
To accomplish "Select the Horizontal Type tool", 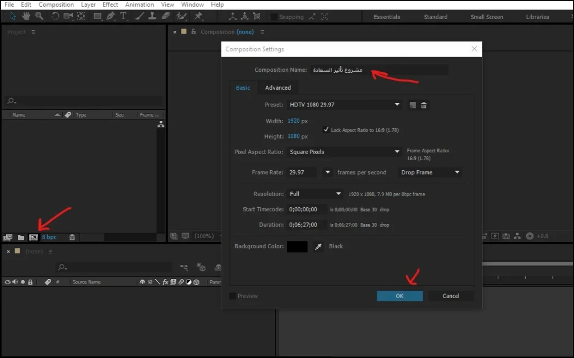I will [x=123, y=16].
